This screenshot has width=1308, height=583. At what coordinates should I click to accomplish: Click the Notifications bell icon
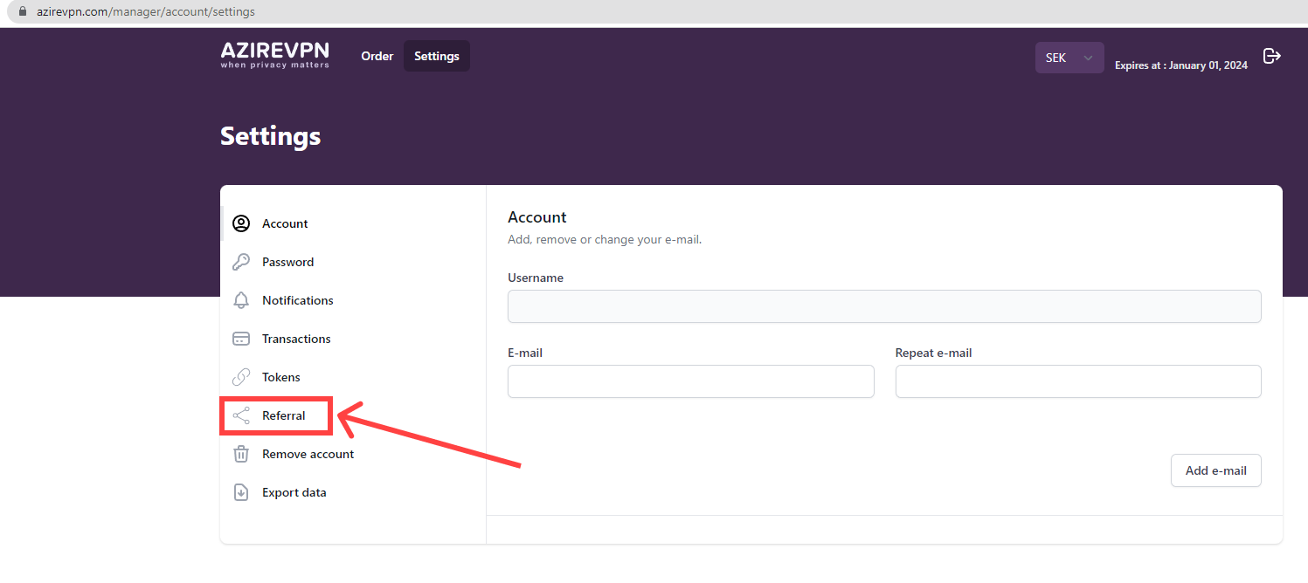(241, 300)
